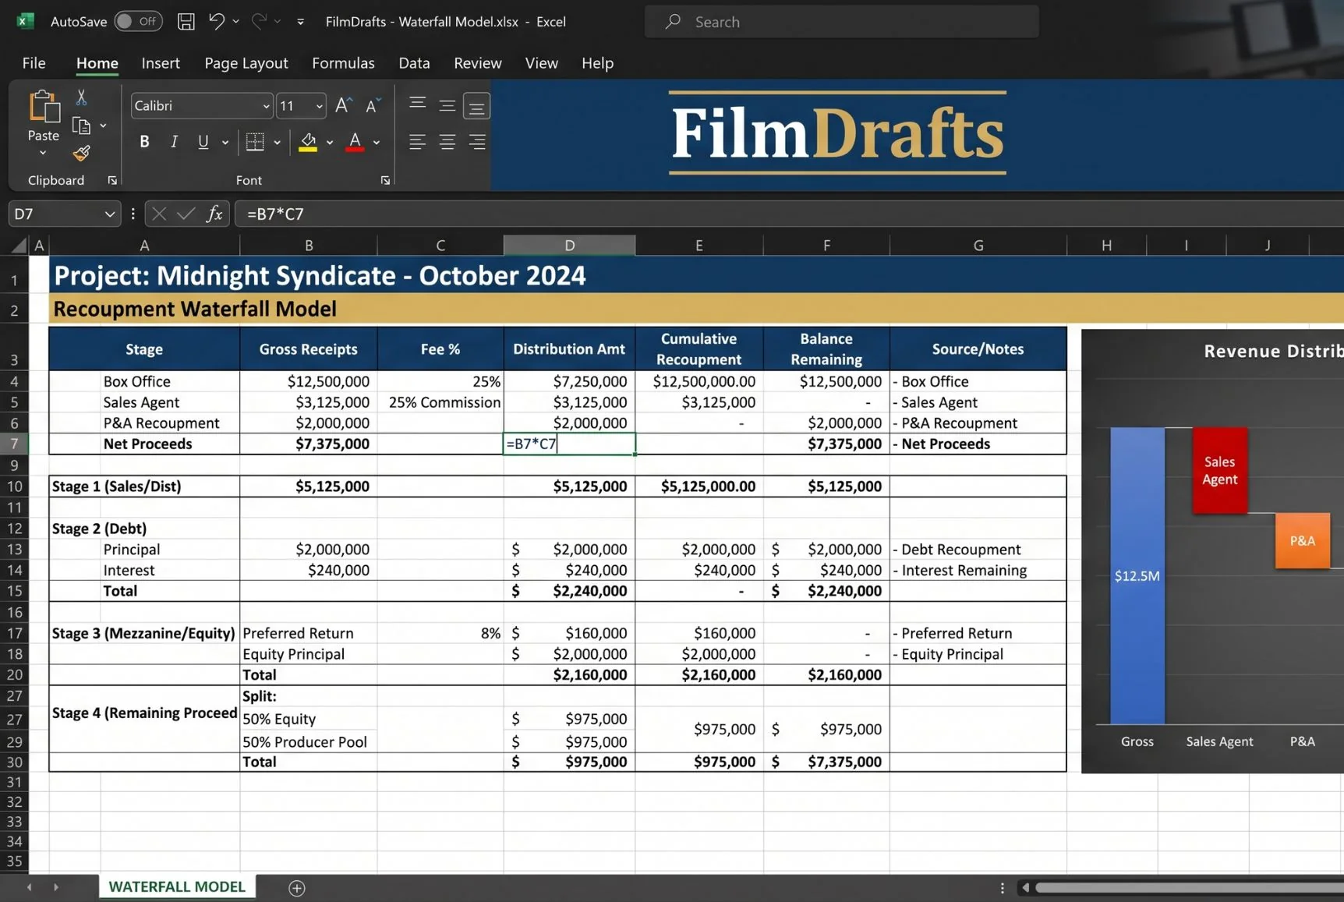Screen dimensions: 1344x902
Task: Click the Undo arrow icon
Action: point(216,21)
